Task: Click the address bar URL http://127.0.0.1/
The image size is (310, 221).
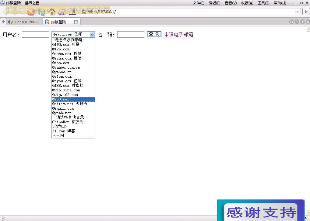Action: coord(102,12)
